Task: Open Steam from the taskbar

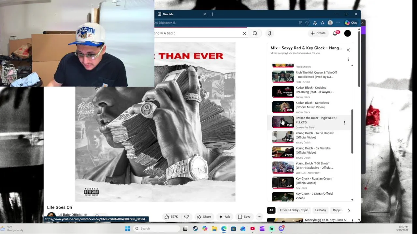Action: pos(195,228)
